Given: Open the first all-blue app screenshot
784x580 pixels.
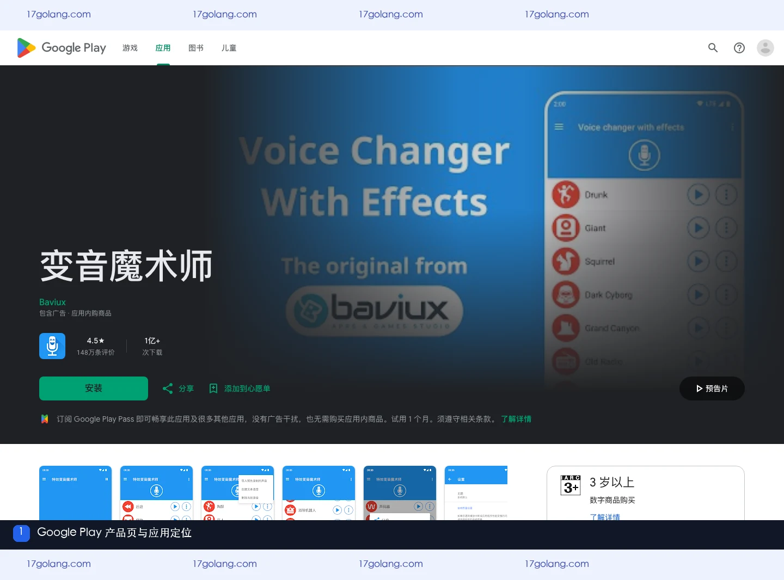Looking at the screenshot, I should pyautogui.click(x=75, y=493).
